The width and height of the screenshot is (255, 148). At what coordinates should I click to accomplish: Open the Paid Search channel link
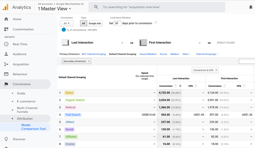coord(73,115)
